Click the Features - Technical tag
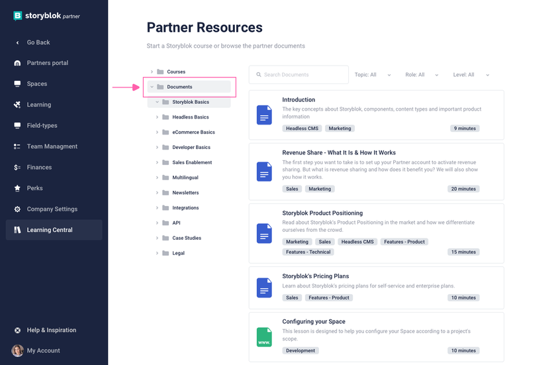The height and width of the screenshot is (365, 556). [x=308, y=252]
